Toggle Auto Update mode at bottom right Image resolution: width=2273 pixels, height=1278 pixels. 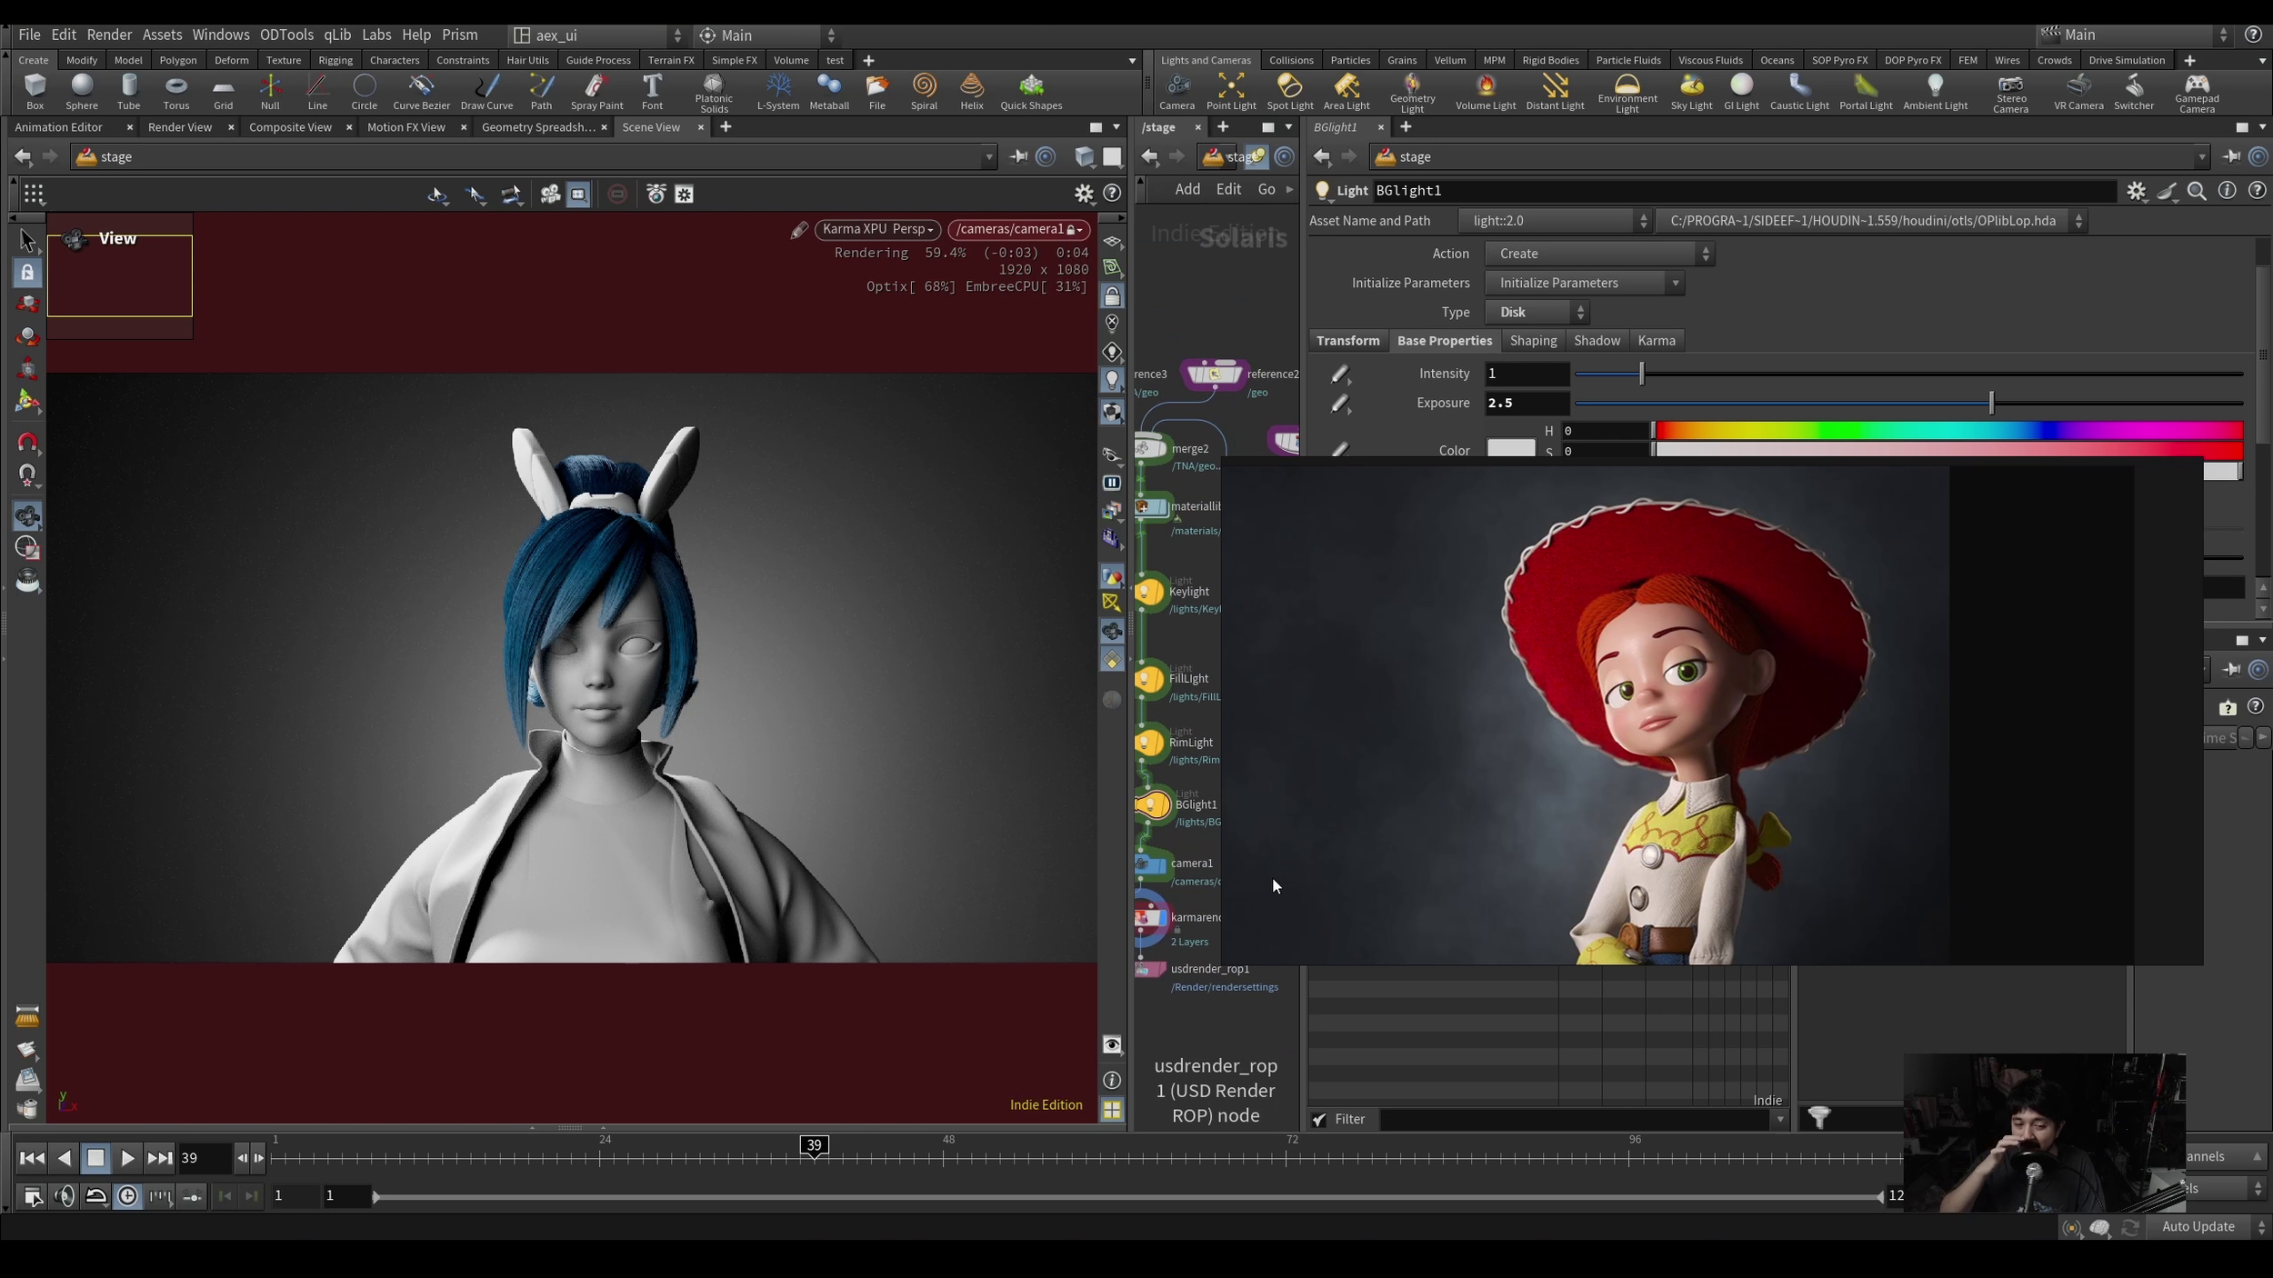(2198, 1227)
